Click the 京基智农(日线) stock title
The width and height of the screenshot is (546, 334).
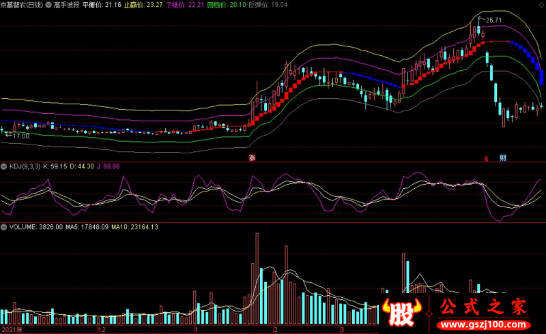pos(22,5)
